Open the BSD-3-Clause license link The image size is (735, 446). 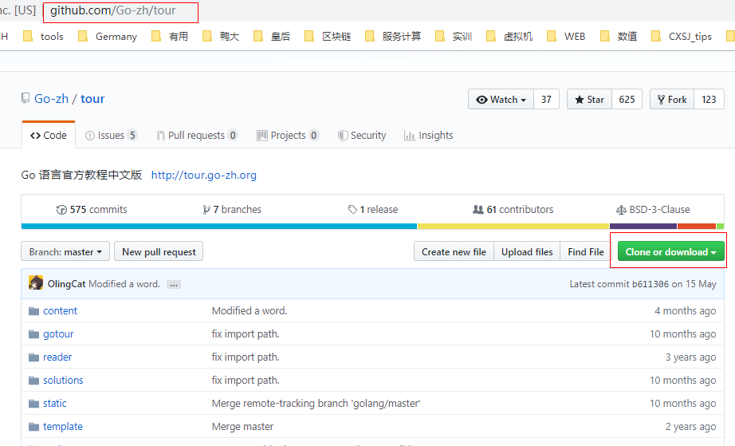[x=653, y=210]
